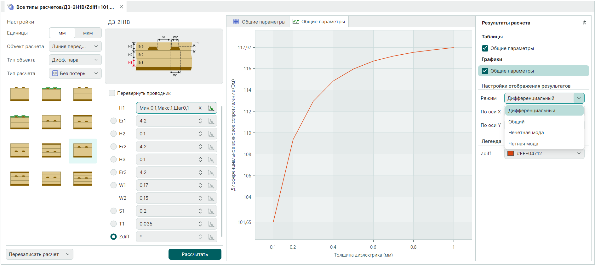Click the graph sweep icon next to Er1
595x266 pixels.
pos(211,121)
